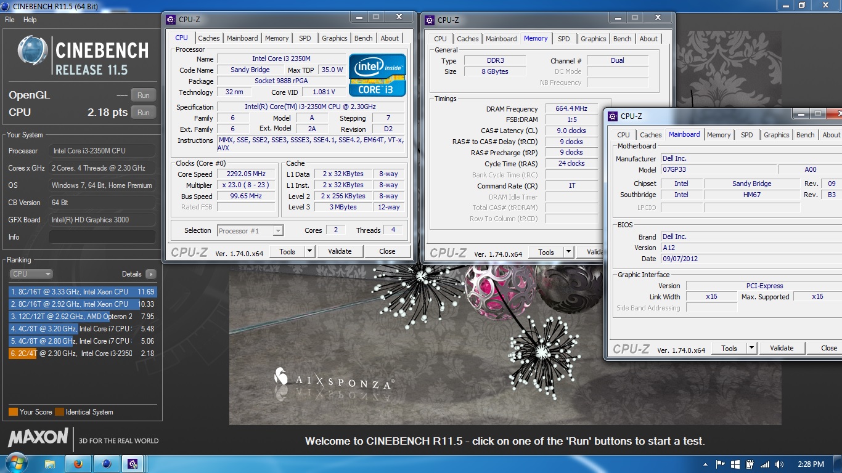Click the CPU-Z icon on the processor window's title bar
This screenshot has height=473, width=842.
click(172, 20)
